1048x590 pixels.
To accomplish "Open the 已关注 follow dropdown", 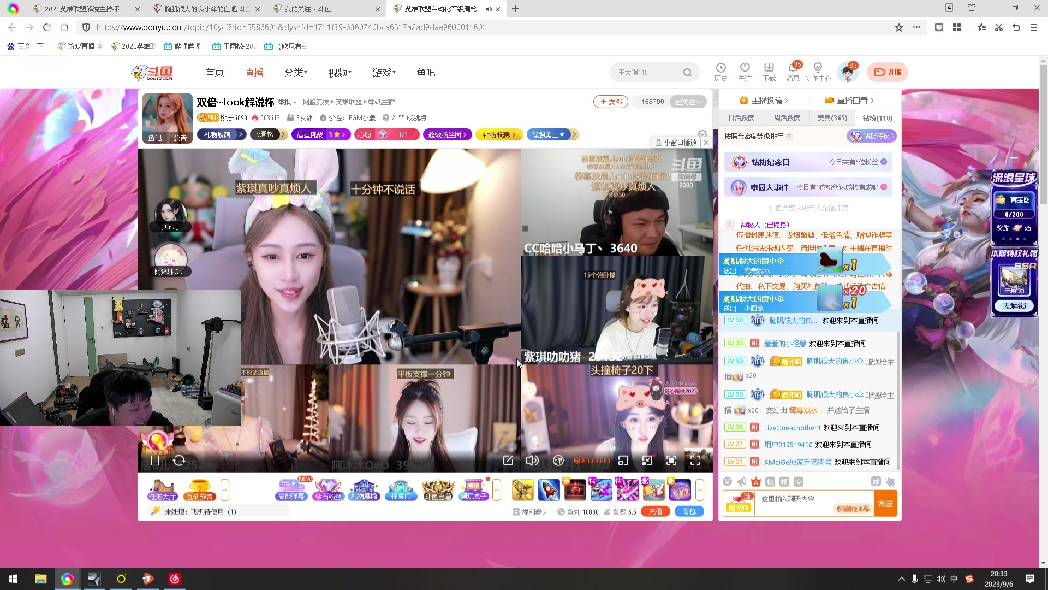I will (x=688, y=102).
